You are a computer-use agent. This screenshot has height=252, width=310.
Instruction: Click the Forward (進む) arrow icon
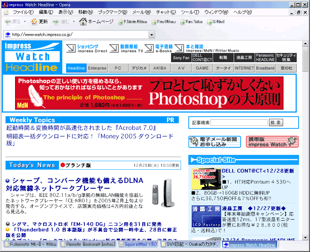click(56, 22)
